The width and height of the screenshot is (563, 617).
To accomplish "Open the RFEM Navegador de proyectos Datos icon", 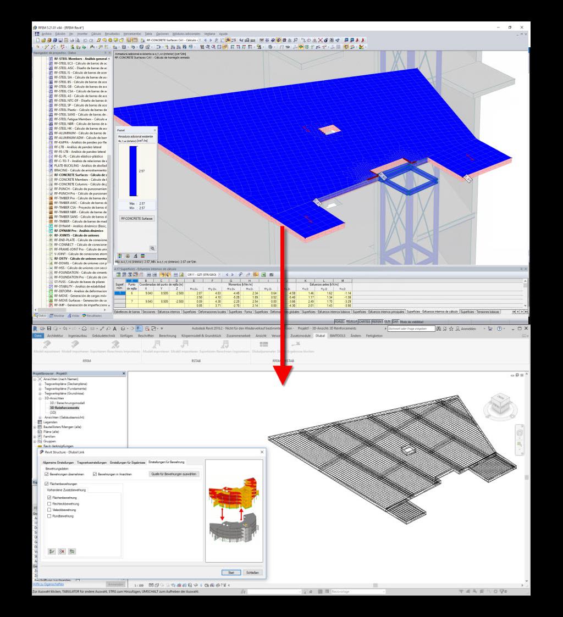I will (x=37, y=315).
